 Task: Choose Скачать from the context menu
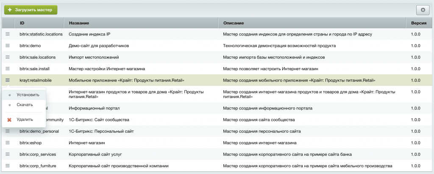pyautogui.click(x=24, y=105)
